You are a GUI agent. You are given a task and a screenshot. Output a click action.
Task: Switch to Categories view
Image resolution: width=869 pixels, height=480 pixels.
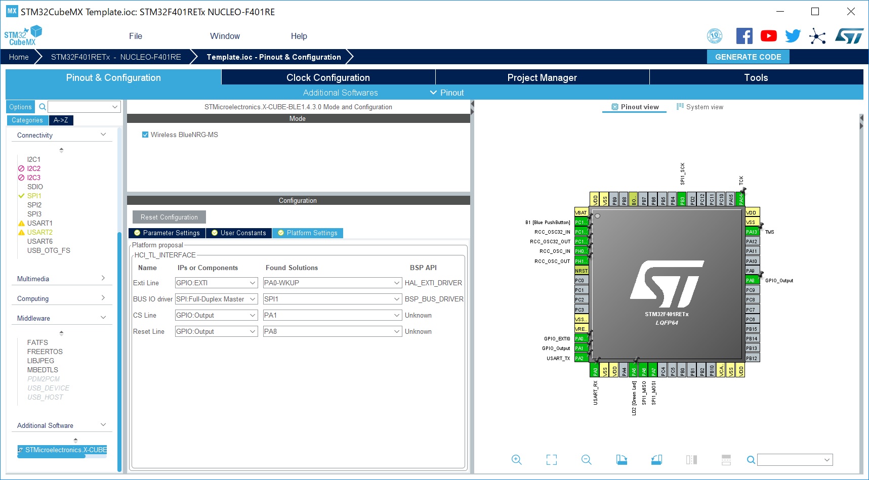coord(27,120)
